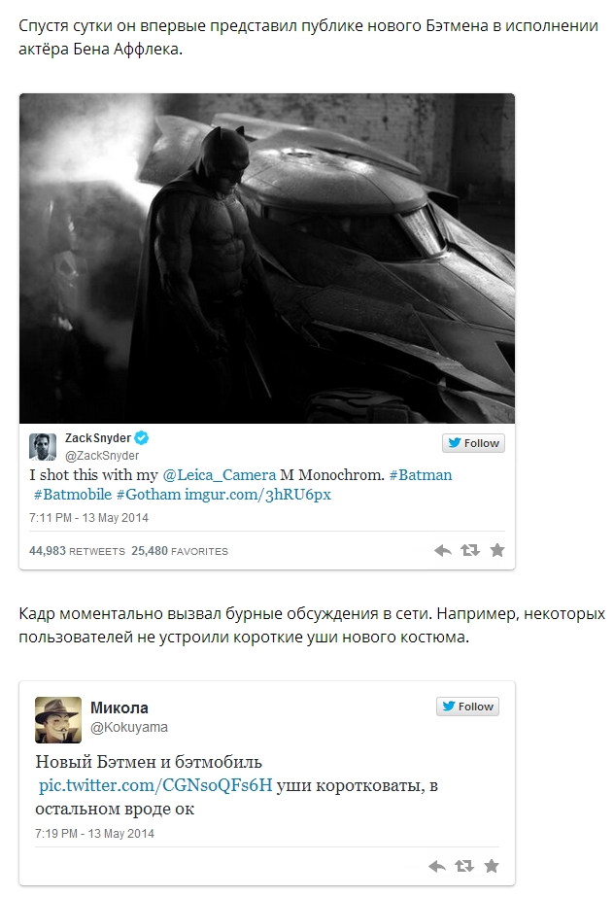The image size is (614, 897).
Task: Retweet Zack Snyder's Batman tweet
Action: pos(470,550)
